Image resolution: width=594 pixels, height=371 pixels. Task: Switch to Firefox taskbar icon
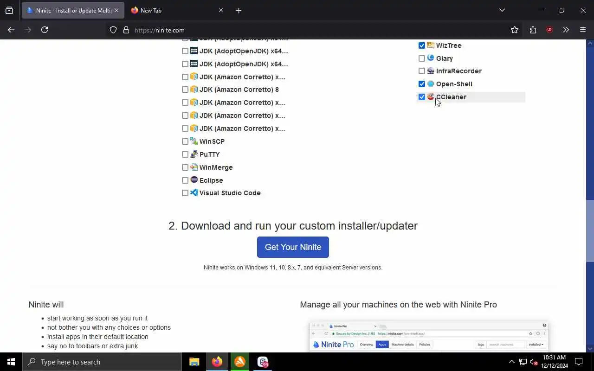[217, 362]
